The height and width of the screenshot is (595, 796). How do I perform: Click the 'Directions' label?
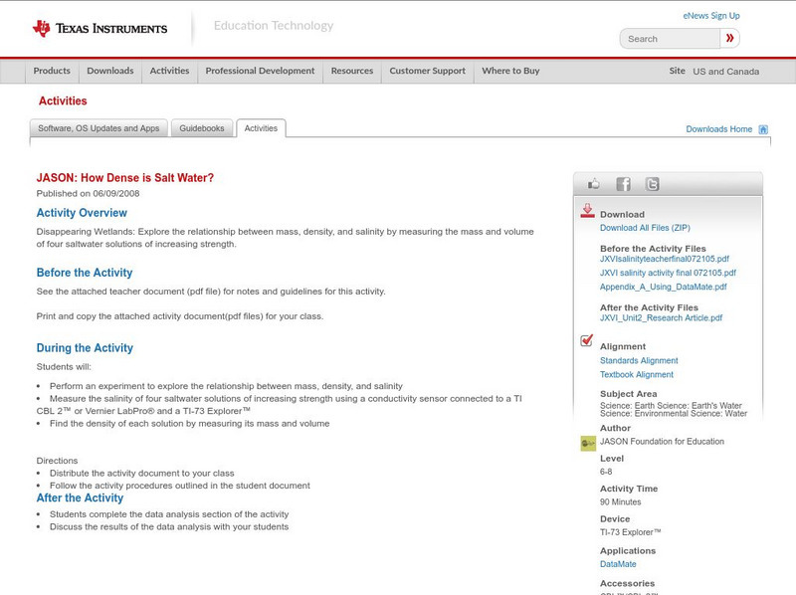tap(57, 461)
